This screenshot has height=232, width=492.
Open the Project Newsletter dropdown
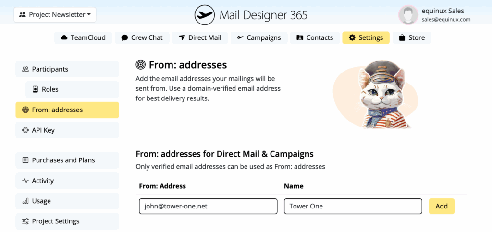55,15
